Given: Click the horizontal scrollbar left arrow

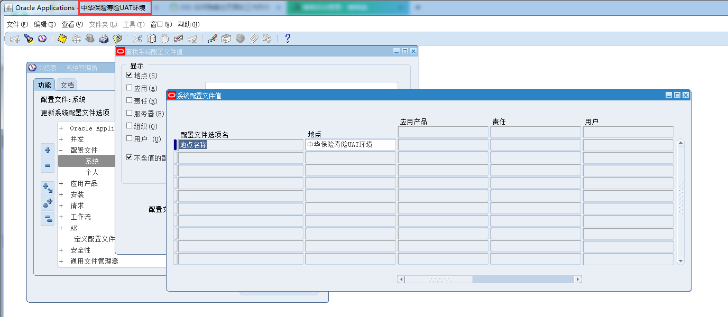Looking at the screenshot, I should [401, 279].
